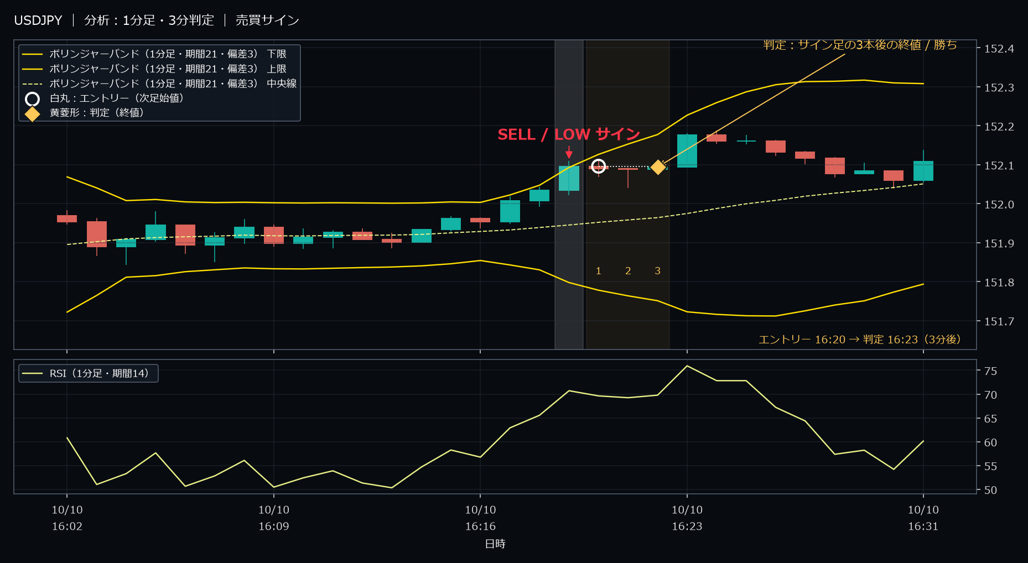1028x563 pixels.
Task: Click legend text 白丸：エントリー（次足始値）
Action: click(117, 98)
